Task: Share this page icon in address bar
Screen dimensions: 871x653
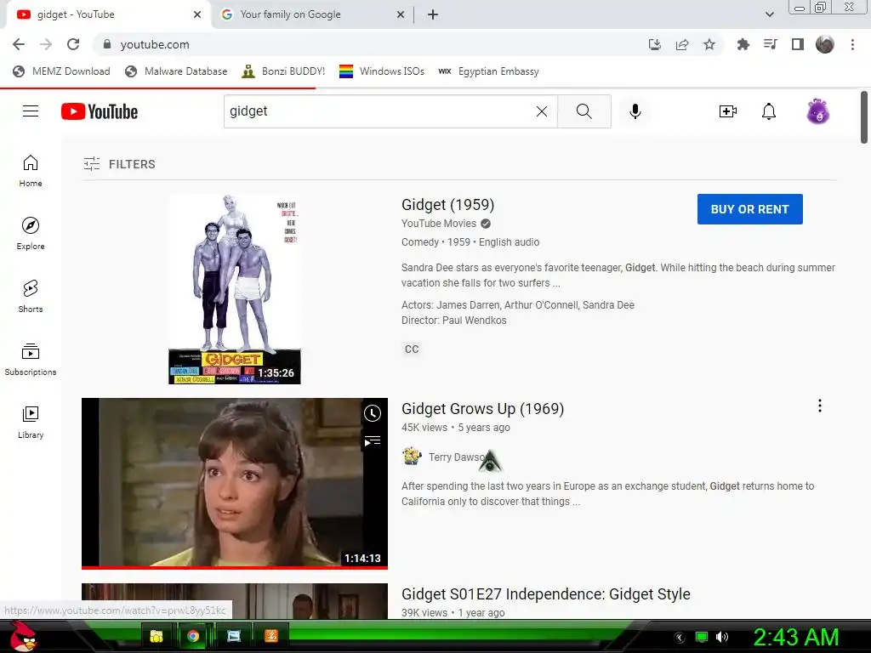Action: click(x=682, y=44)
